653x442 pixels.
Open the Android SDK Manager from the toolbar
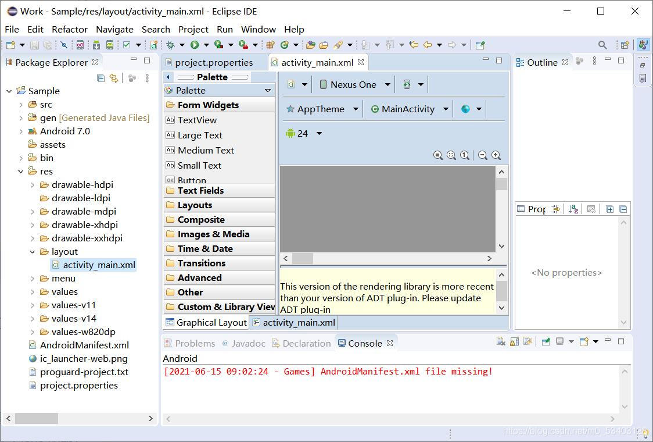click(96, 44)
